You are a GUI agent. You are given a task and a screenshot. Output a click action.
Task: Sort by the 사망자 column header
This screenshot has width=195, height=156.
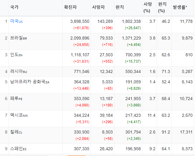(x=98, y=7)
